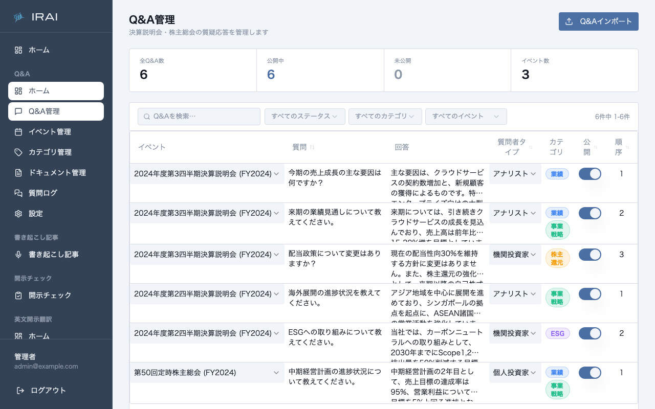Toggle the 公開 switch on the ESG row
655x409 pixels.
(x=590, y=333)
